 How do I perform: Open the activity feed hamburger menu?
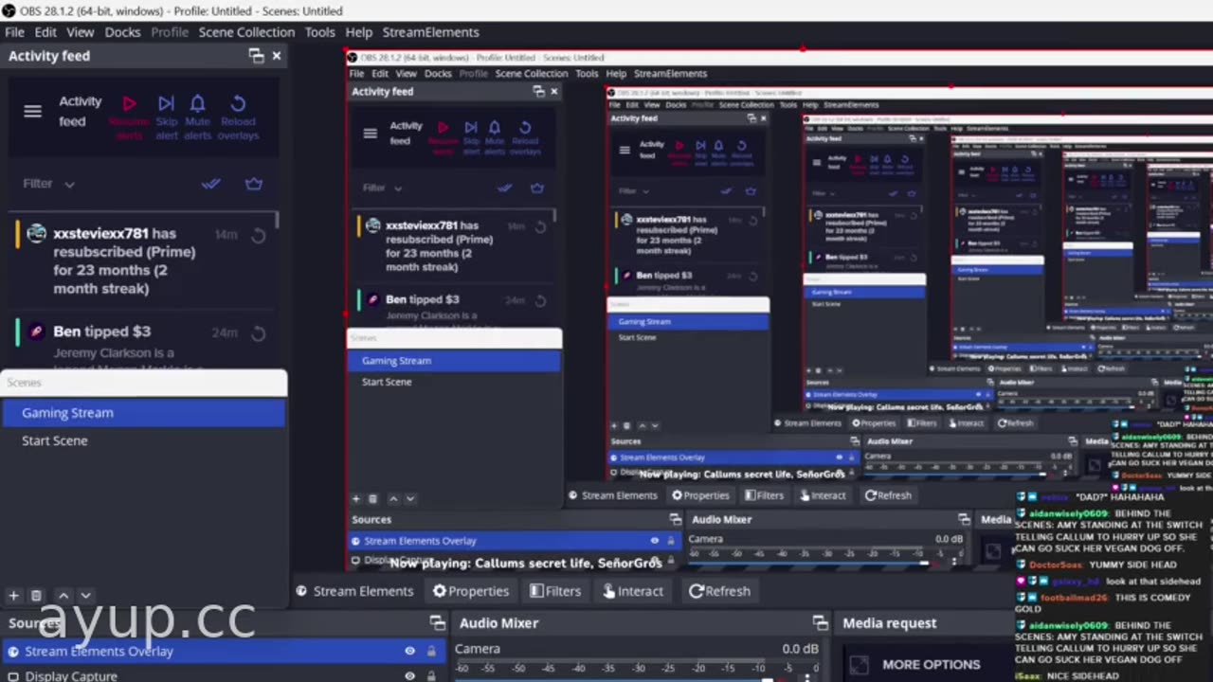coord(33,111)
